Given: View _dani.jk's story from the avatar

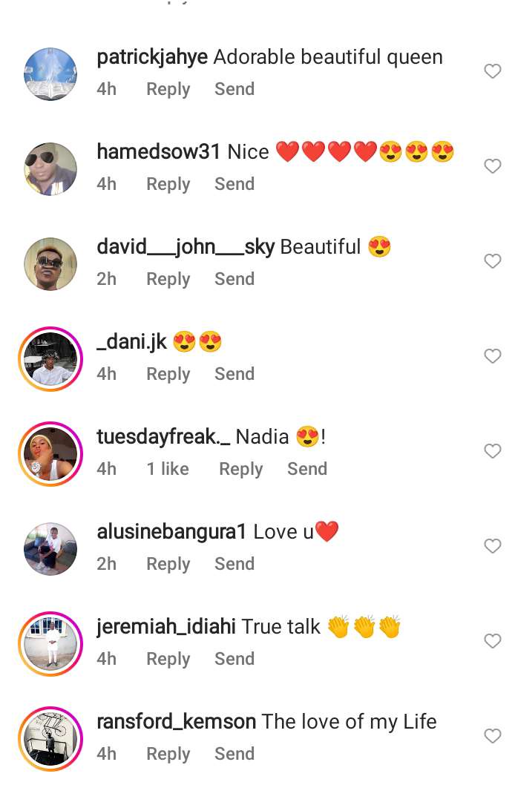Looking at the screenshot, I should [x=50, y=359].
